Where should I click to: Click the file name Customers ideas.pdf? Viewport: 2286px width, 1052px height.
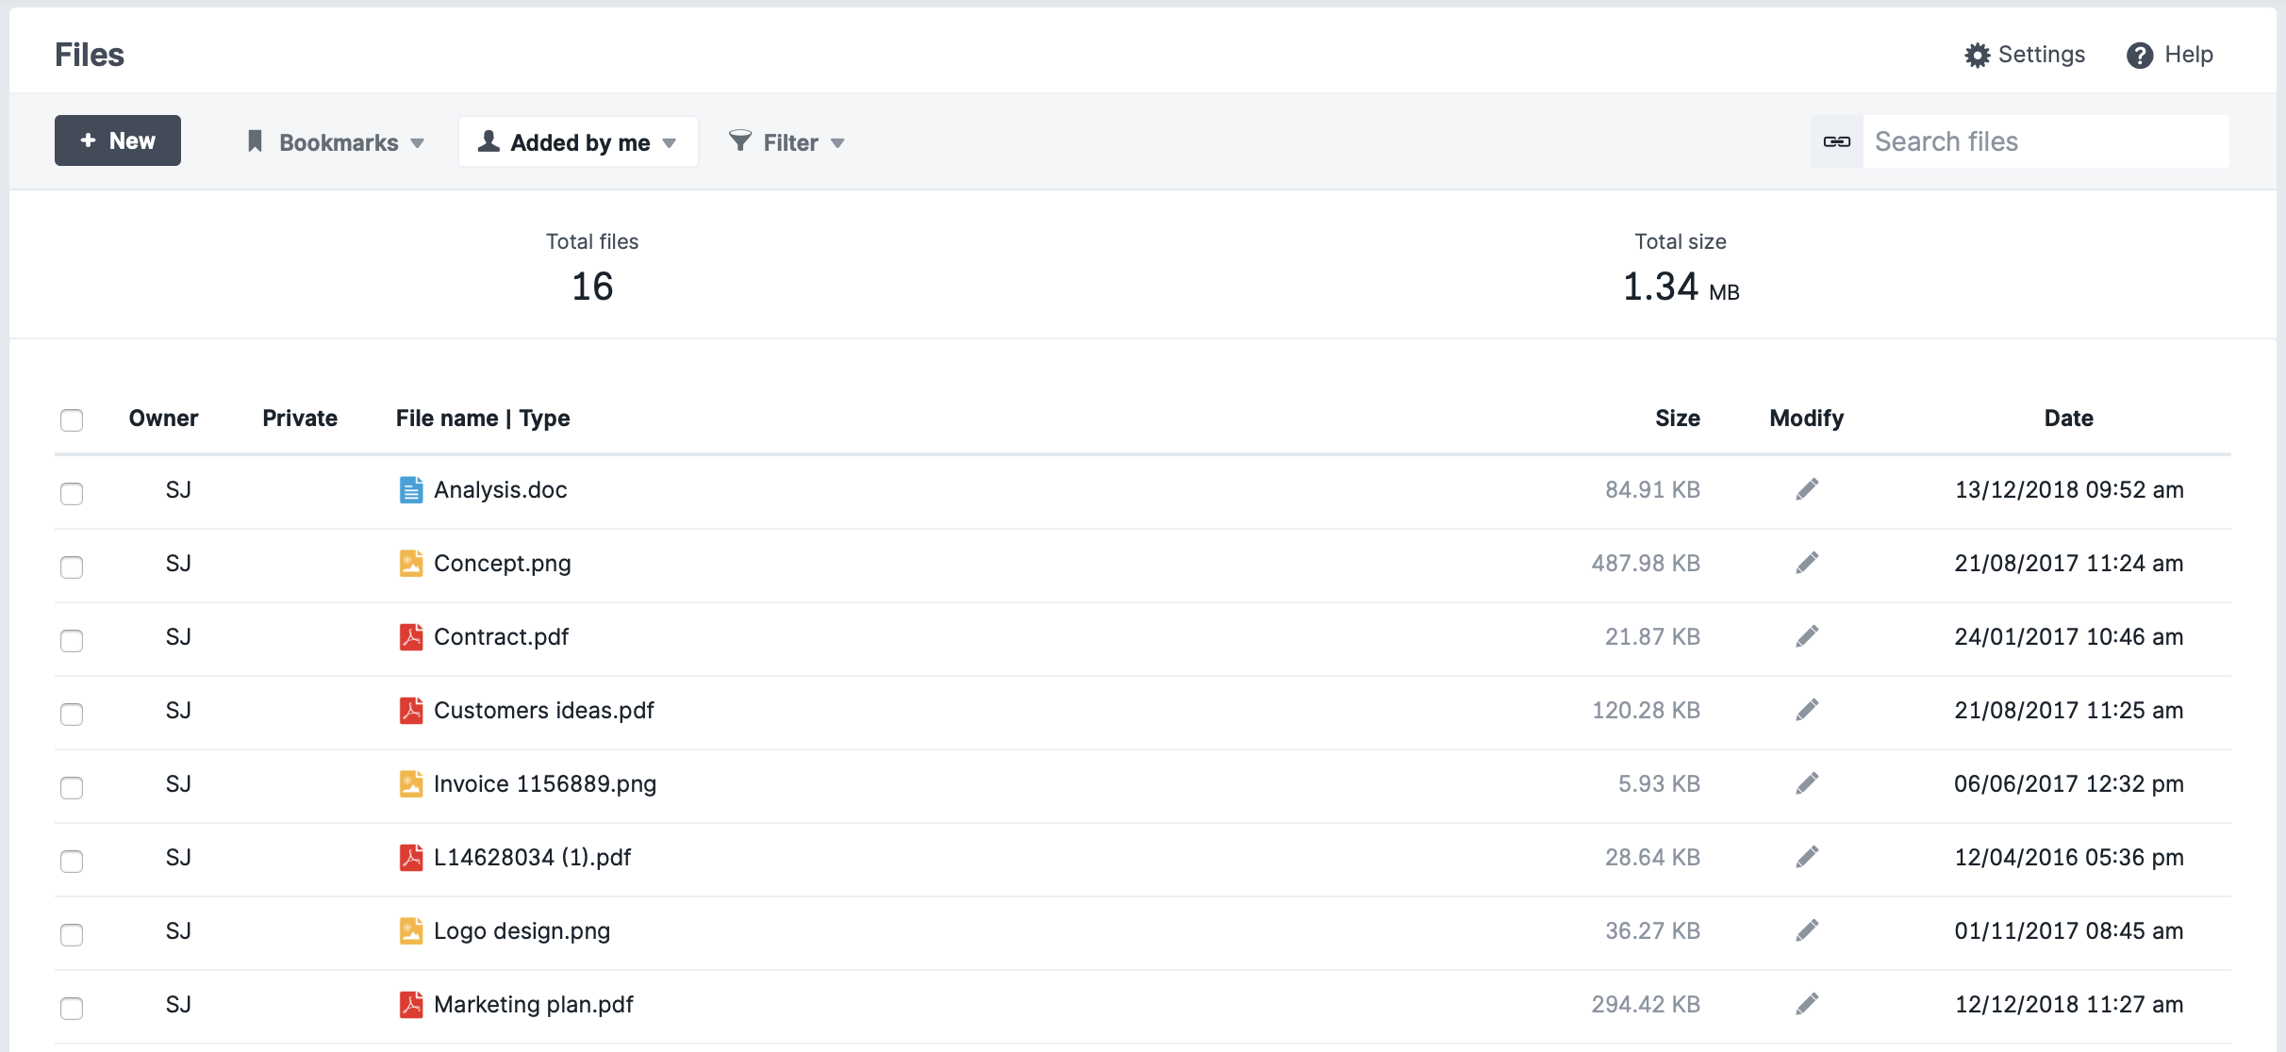[544, 711]
